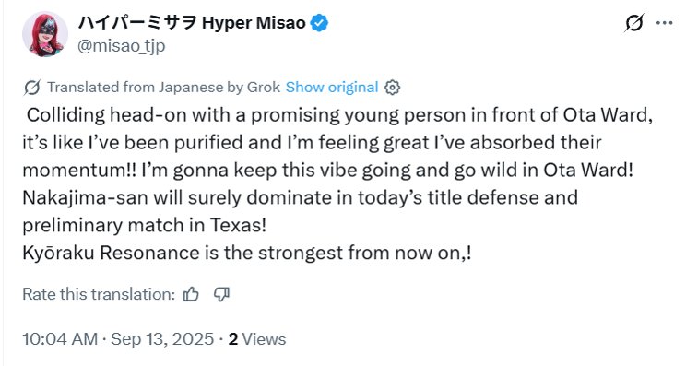Open translation settings gear icon
The image size is (686, 366).
pyautogui.click(x=392, y=88)
